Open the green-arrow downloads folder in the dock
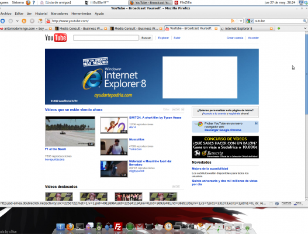 (x=247, y=228)
